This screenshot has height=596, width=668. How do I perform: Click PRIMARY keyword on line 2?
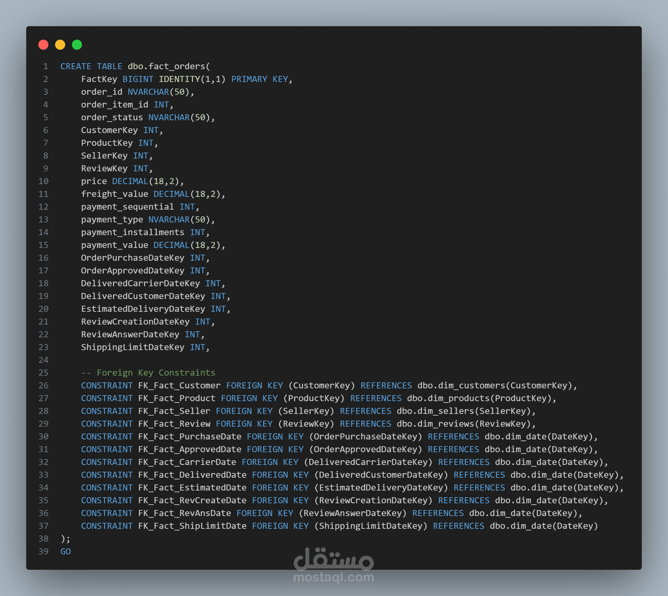click(249, 79)
